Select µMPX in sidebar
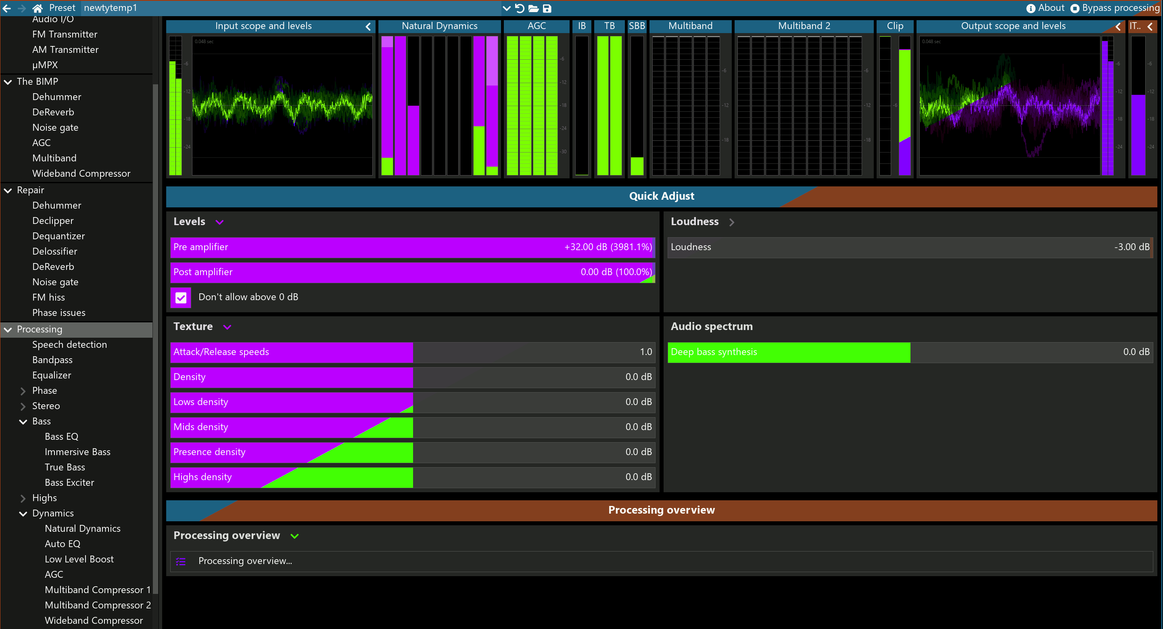Viewport: 1163px width, 629px height. pos(45,65)
